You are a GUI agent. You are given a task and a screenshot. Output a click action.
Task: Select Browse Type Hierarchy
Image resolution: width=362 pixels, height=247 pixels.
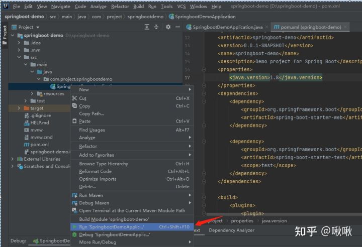(132, 164)
